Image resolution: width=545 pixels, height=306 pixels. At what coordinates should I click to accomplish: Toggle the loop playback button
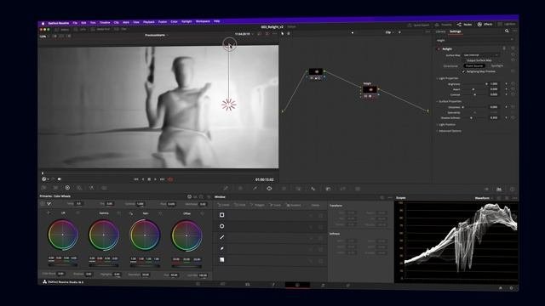(170, 179)
